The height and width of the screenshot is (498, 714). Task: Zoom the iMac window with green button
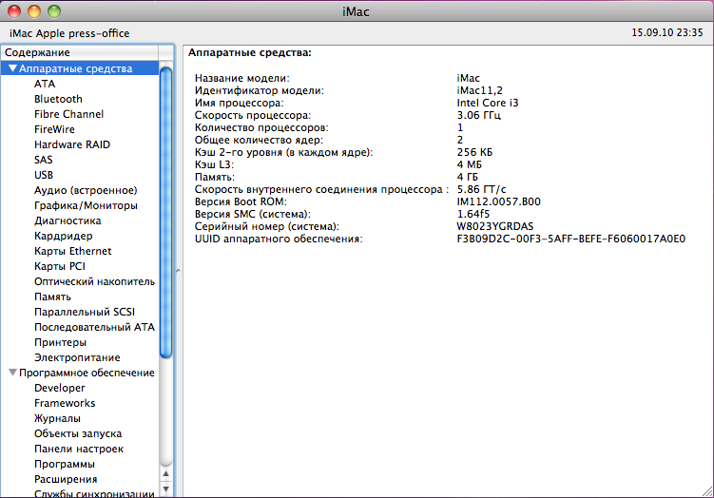click(54, 10)
